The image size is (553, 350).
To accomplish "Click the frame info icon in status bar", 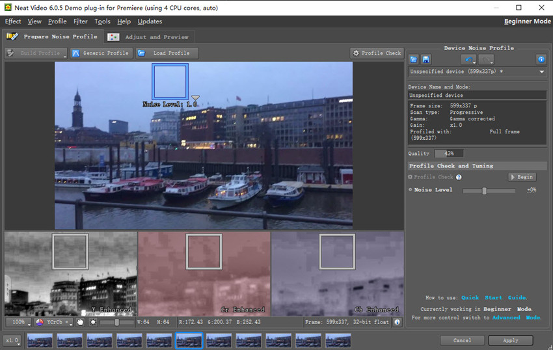I will pos(397,322).
